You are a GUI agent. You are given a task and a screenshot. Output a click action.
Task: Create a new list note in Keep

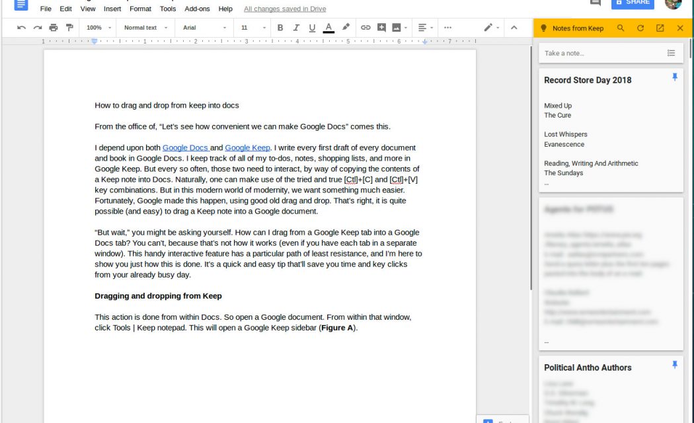point(671,53)
